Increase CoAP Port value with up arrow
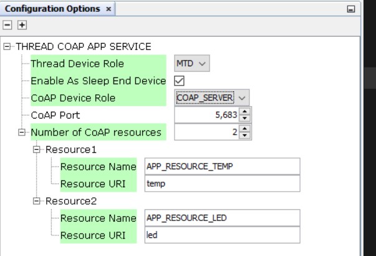 tap(244, 111)
